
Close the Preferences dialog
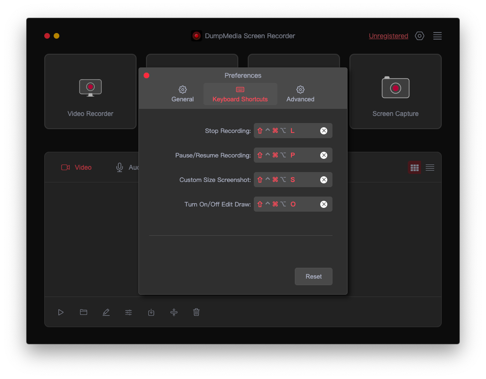(146, 75)
